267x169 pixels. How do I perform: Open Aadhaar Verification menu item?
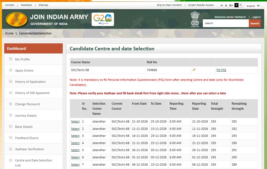[29, 149]
